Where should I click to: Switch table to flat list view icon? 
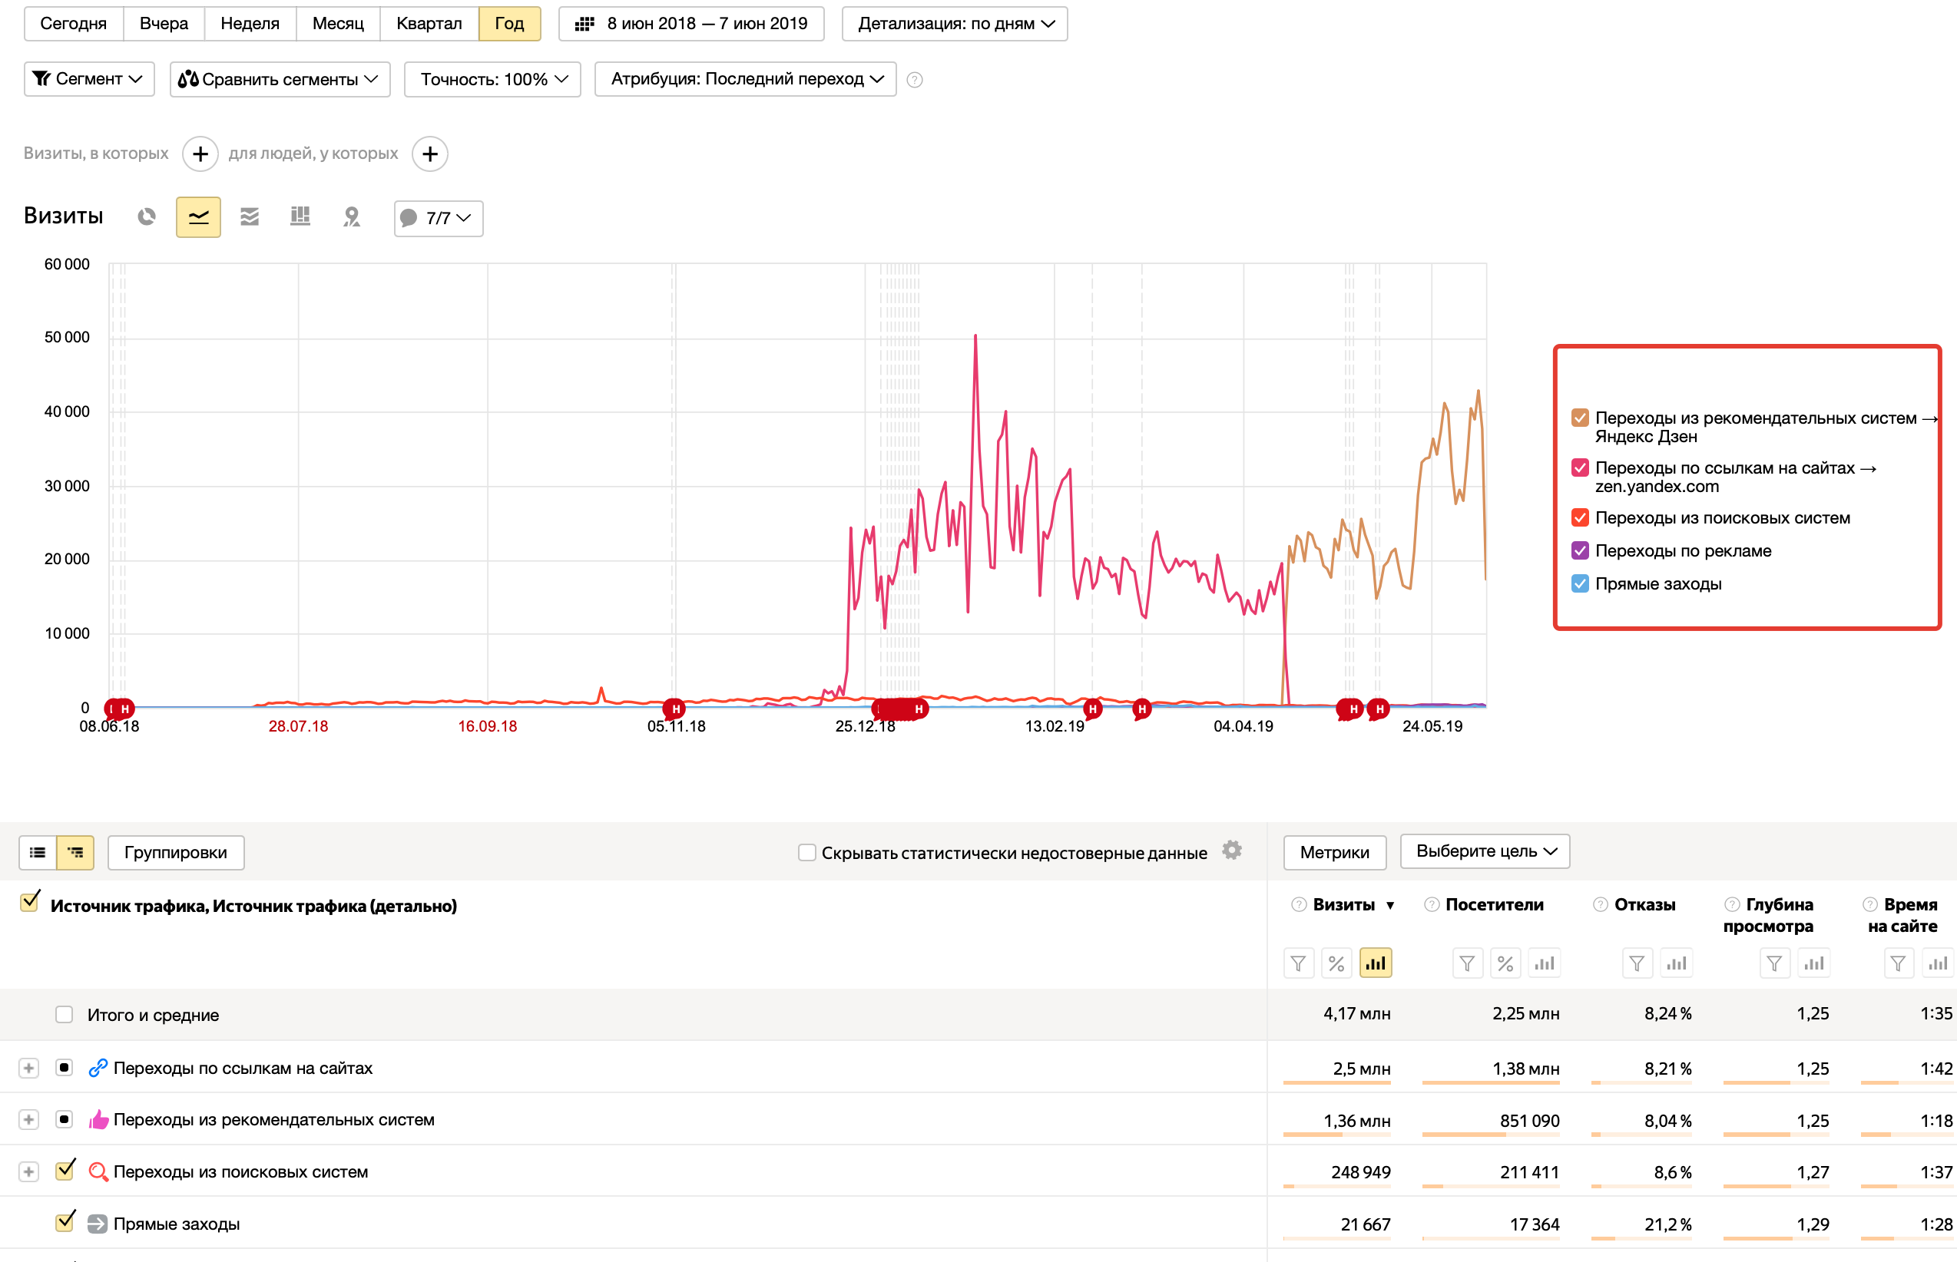click(38, 852)
